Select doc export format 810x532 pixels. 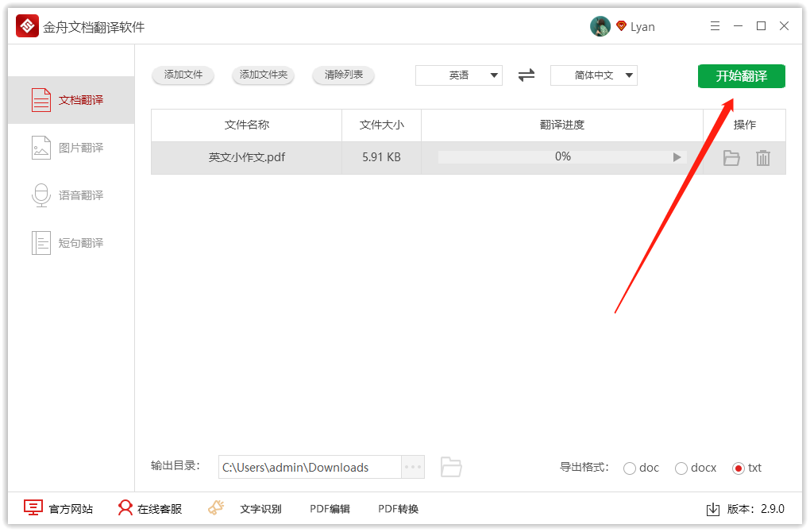click(631, 468)
